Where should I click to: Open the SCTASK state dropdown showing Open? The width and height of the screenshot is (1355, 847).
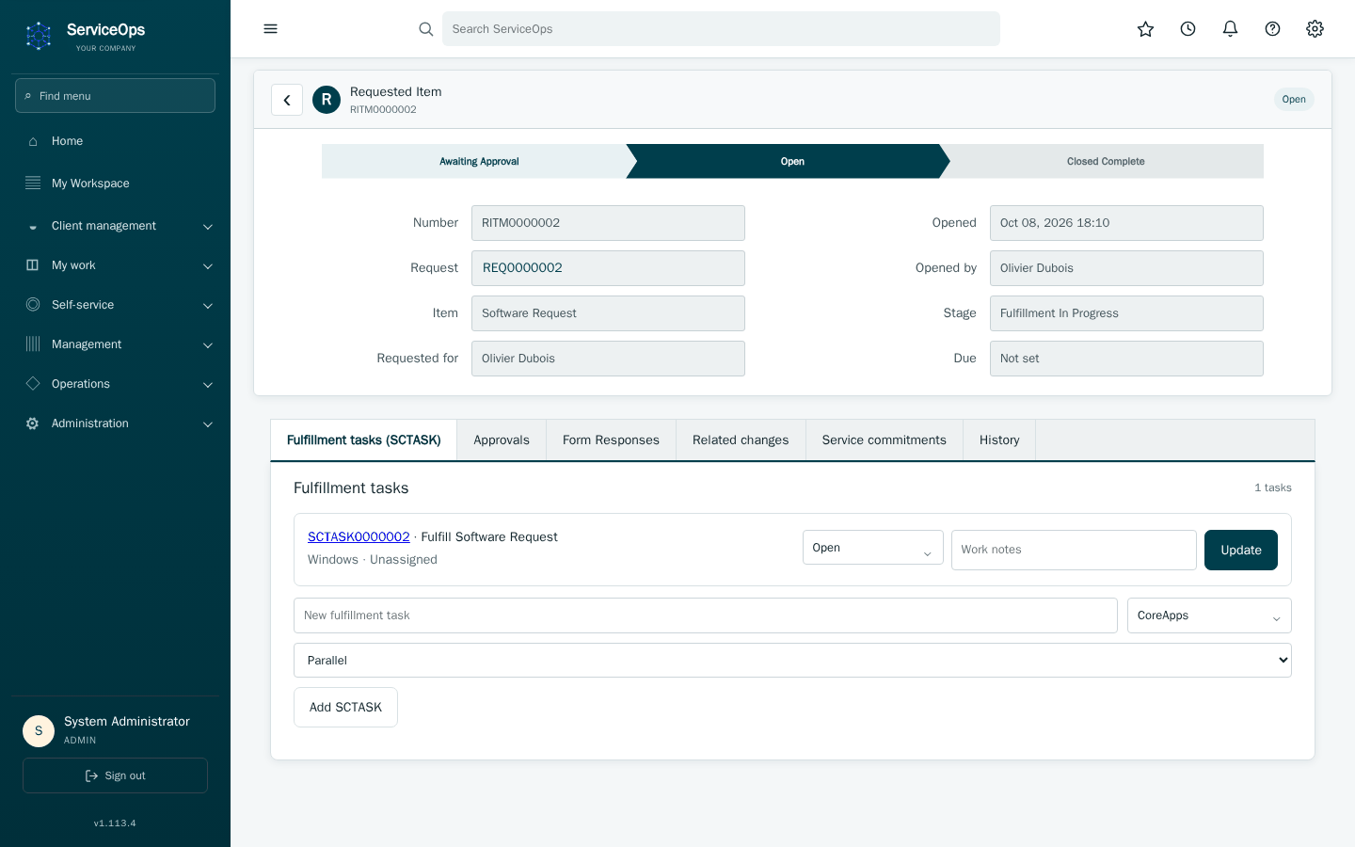pyautogui.click(x=872, y=548)
